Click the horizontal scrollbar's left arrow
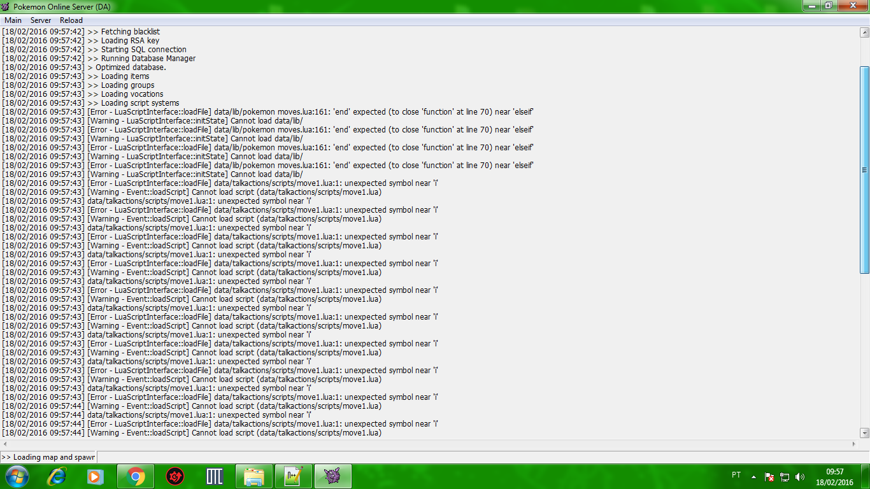 5,444
